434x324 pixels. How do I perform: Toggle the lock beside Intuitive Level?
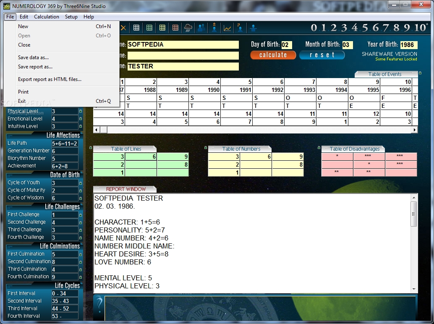click(81, 126)
